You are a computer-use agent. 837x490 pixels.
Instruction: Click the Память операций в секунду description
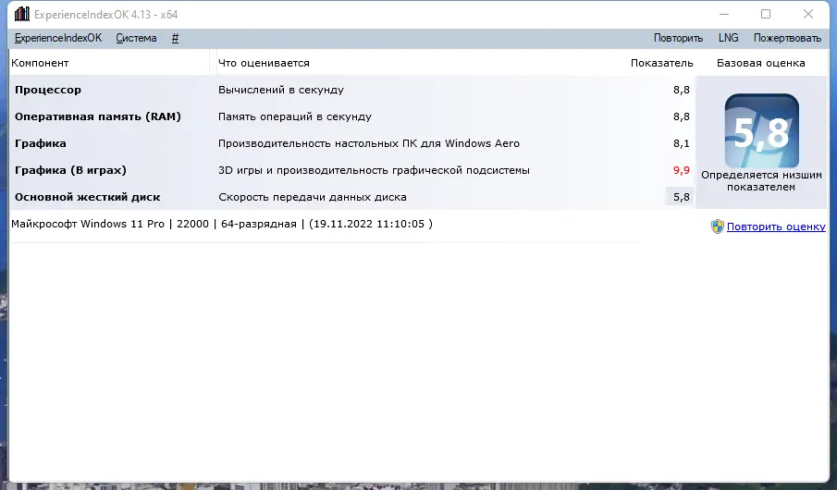(x=295, y=116)
